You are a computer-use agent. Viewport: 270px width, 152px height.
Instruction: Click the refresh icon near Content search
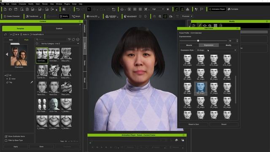(x=73, y=39)
